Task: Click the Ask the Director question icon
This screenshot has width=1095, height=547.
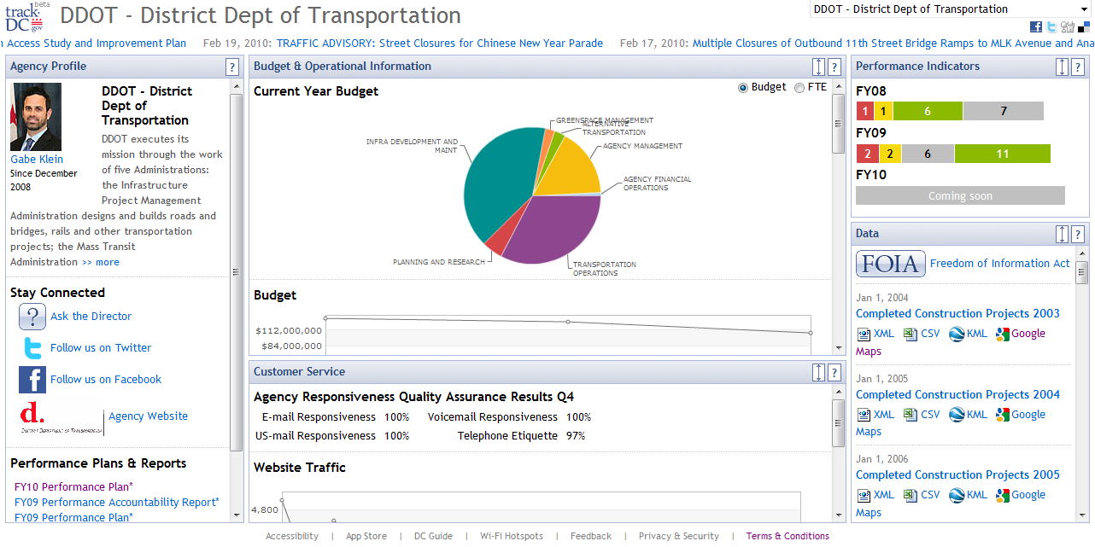Action: click(32, 317)
